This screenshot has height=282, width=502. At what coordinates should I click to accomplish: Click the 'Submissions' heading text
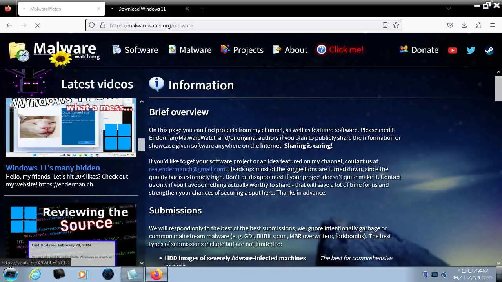click(175, 210)
